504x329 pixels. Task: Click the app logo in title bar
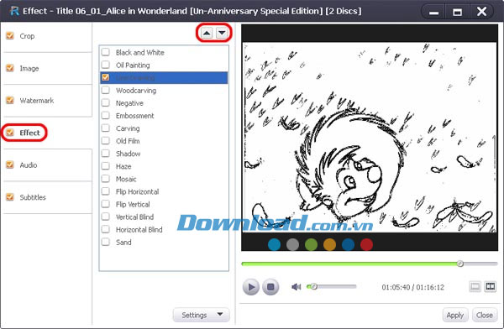(14, 11)
